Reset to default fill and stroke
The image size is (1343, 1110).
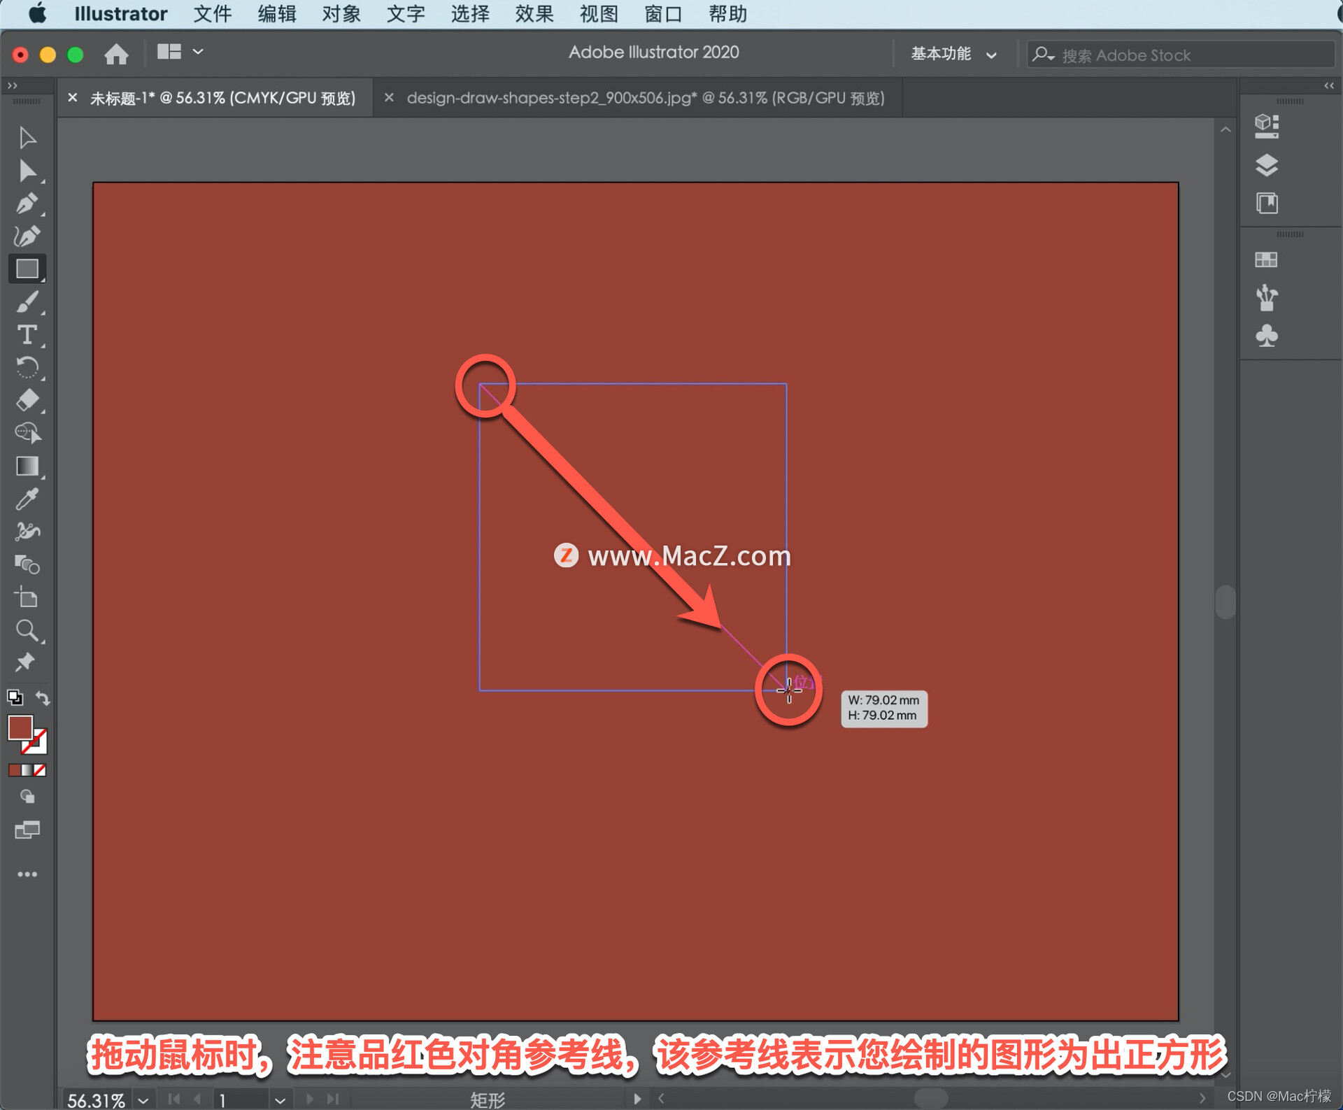pyautogui.click(x=15, y=698)
